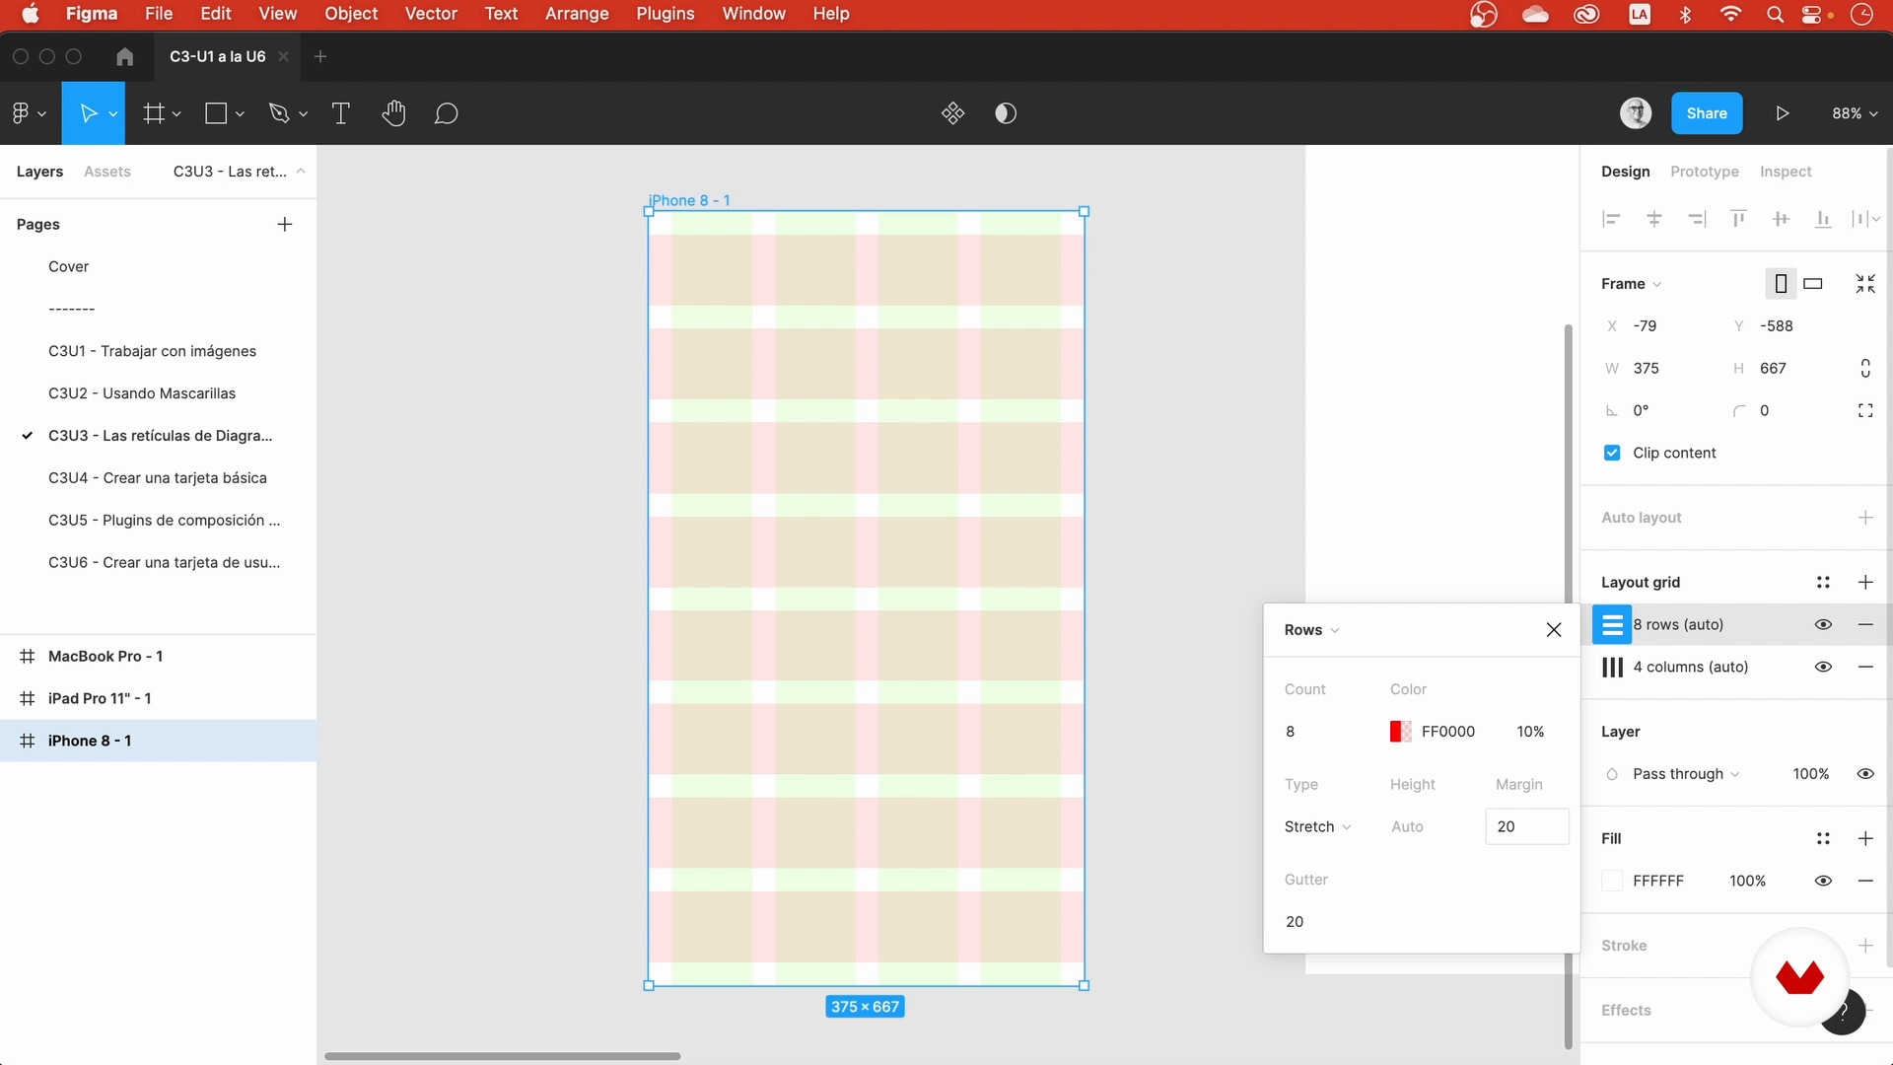This screenshot has width=1893, height=1065.
Task: Toggle layer visibility eye
Action: point(1865,774)
